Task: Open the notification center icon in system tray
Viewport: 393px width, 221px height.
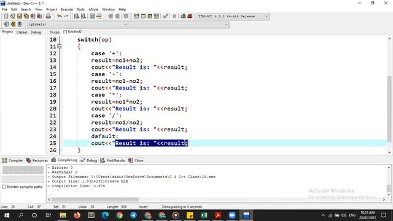Action: (383, 215)
